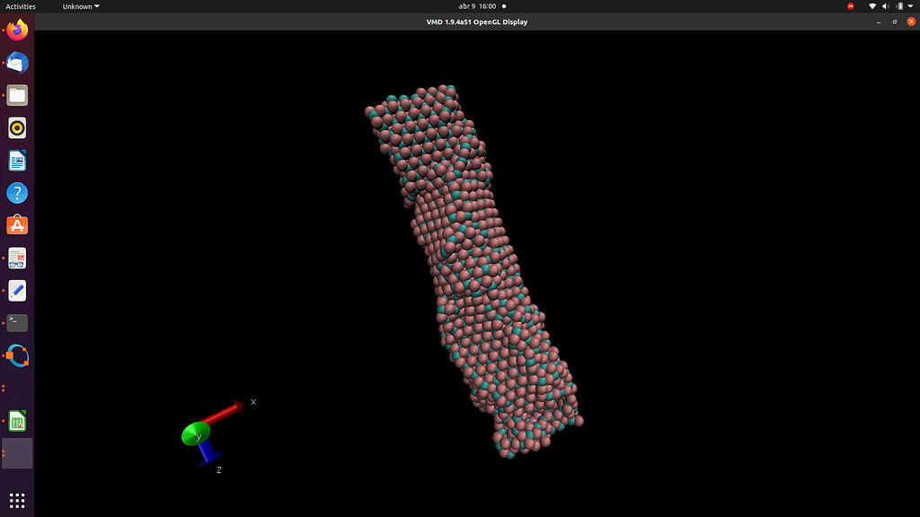Open the text editor from the dock
920x517 pixels.
17,290
